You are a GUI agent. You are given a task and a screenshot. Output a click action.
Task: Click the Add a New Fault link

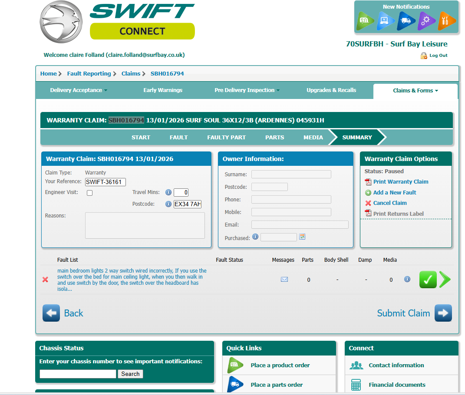(x=394, y=192)
